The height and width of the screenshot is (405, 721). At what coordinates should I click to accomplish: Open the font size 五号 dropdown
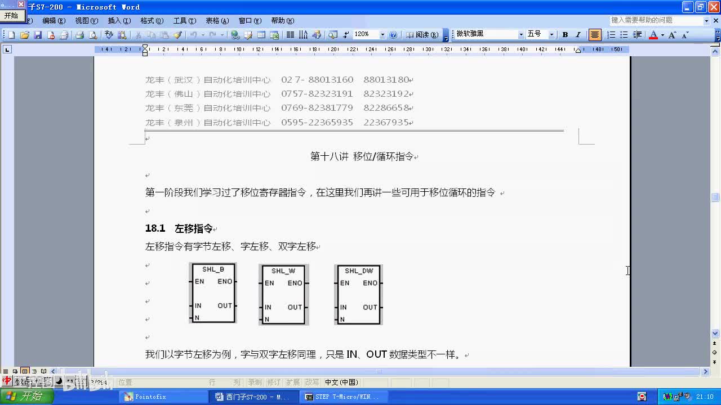click(551, 35)
